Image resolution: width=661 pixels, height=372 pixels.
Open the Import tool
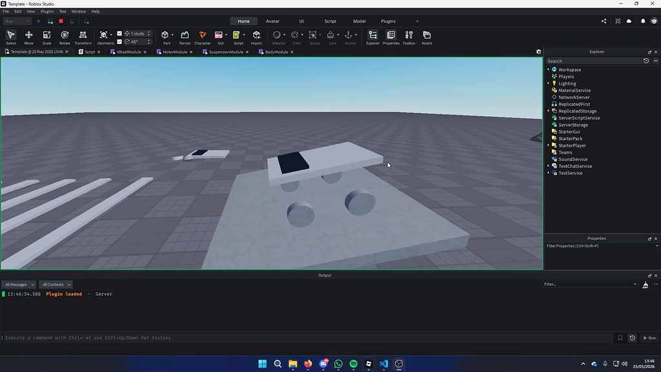[256, 37]
